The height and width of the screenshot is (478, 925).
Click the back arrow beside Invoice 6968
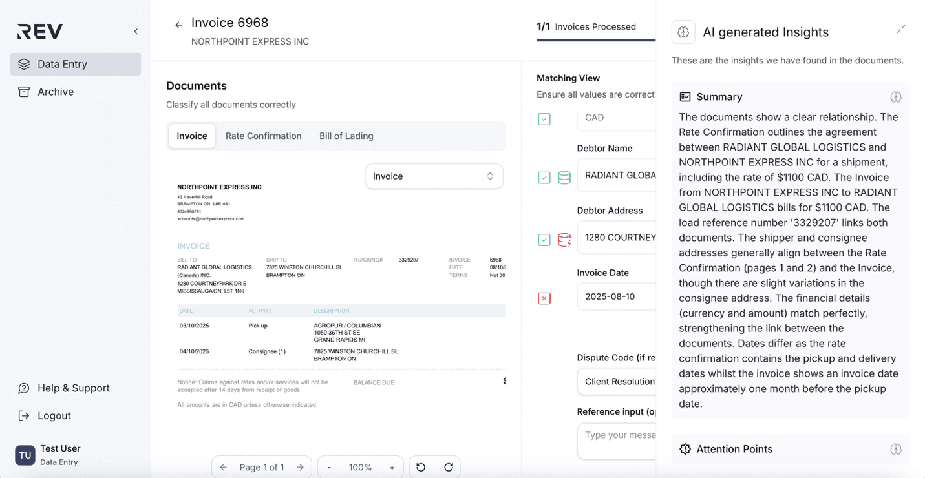pyautogui.click(x=178, y=25)
